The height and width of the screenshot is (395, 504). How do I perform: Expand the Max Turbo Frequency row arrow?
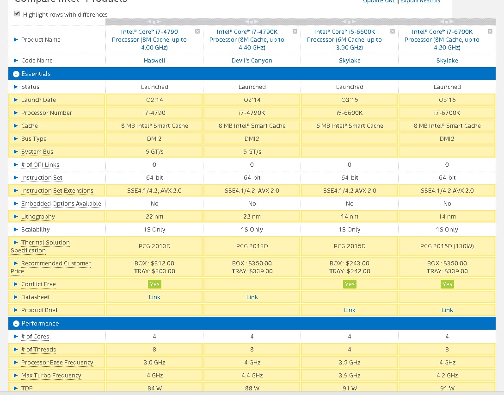tap(16, 376)
